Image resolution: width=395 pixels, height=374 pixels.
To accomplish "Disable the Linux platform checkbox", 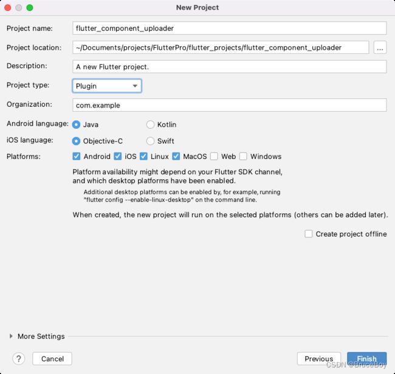I will 143,156.
